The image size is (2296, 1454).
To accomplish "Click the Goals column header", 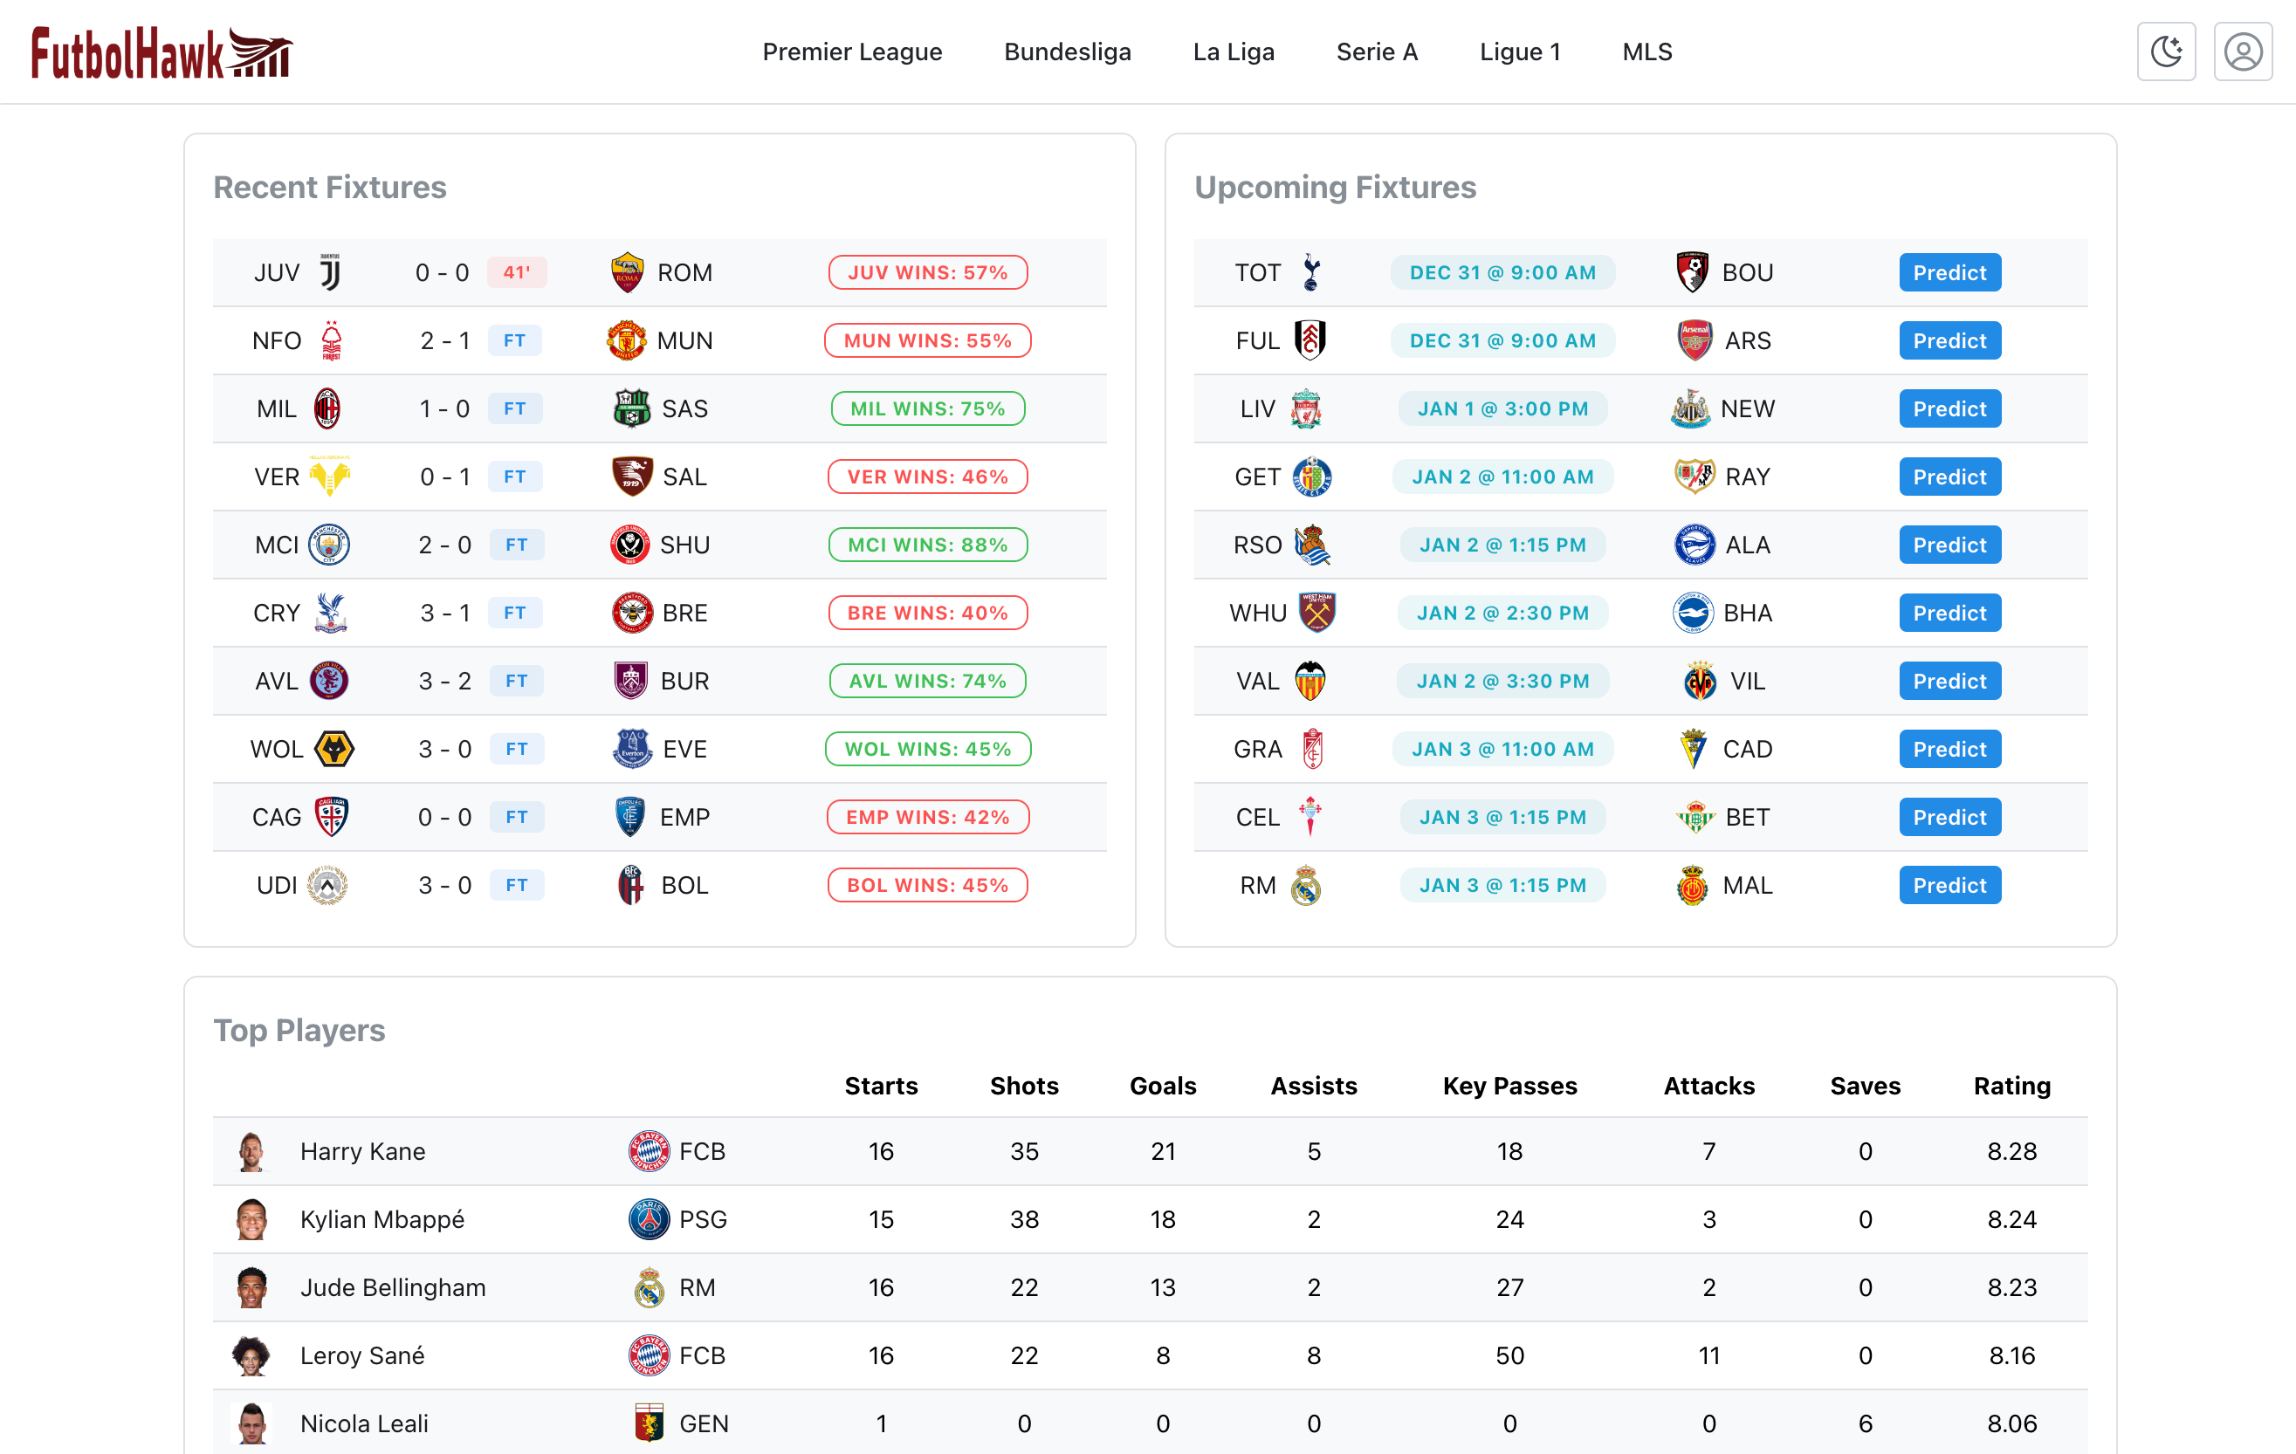I will click(1162, 1086).
